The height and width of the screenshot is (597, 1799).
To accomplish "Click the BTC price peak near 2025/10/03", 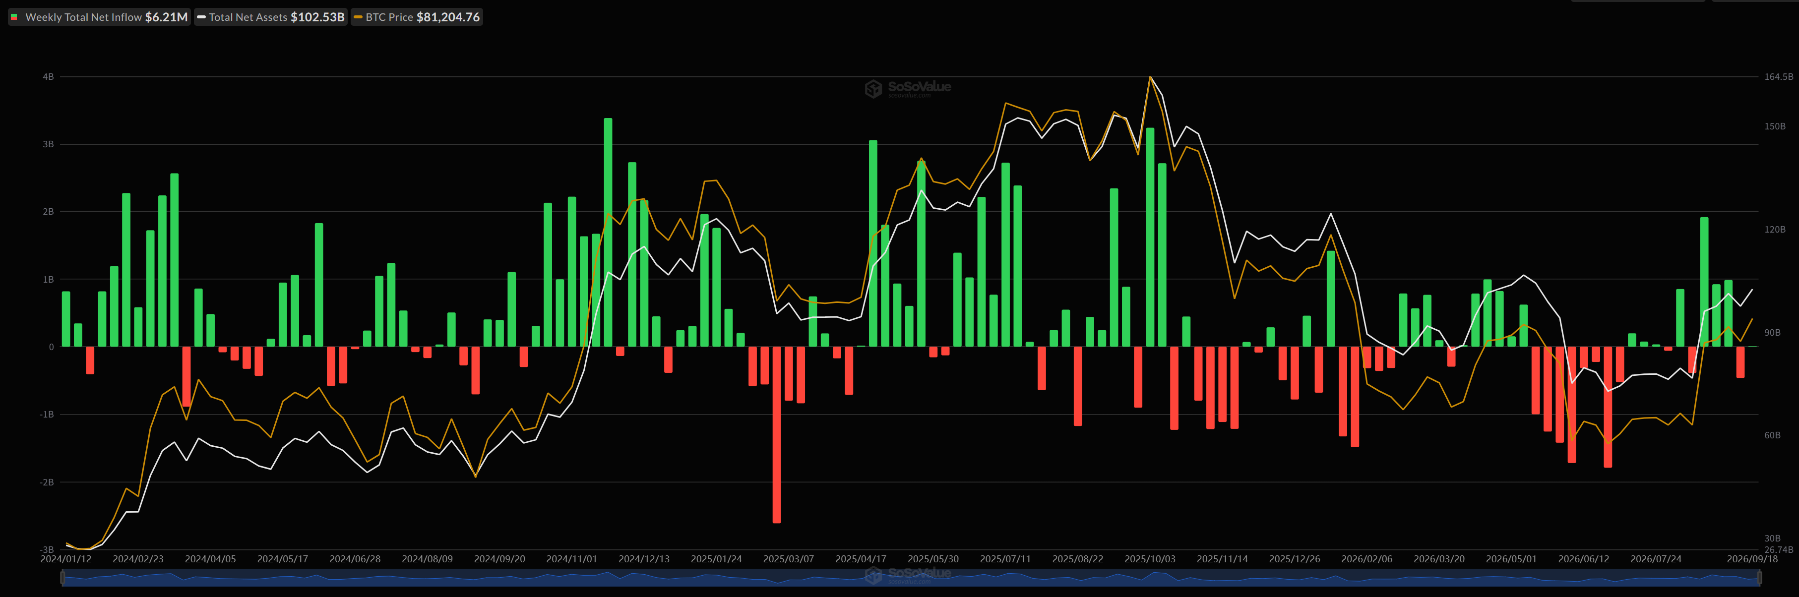I will [1150, 77].
